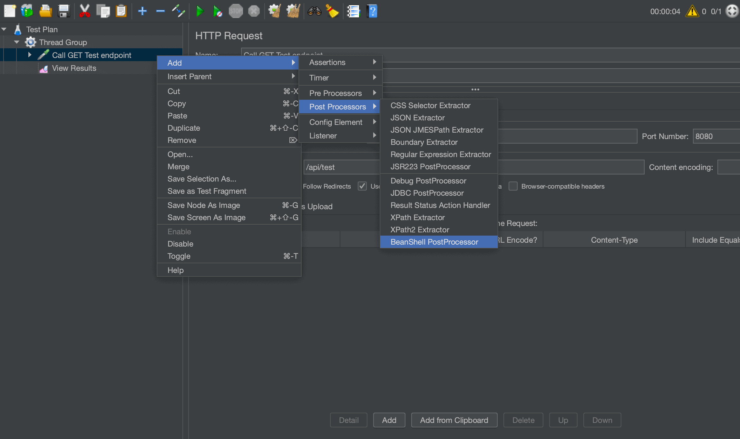Click the Function helper list icon
Viewport: 740px width, 439px height.
(x=353, y=12)
